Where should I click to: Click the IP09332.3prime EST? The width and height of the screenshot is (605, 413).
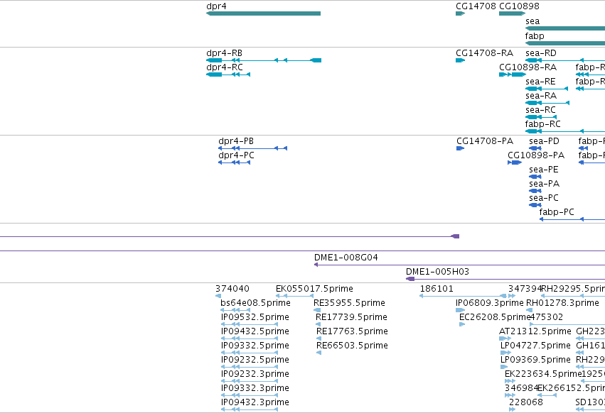pyautogui.click(x=250, y=395)
